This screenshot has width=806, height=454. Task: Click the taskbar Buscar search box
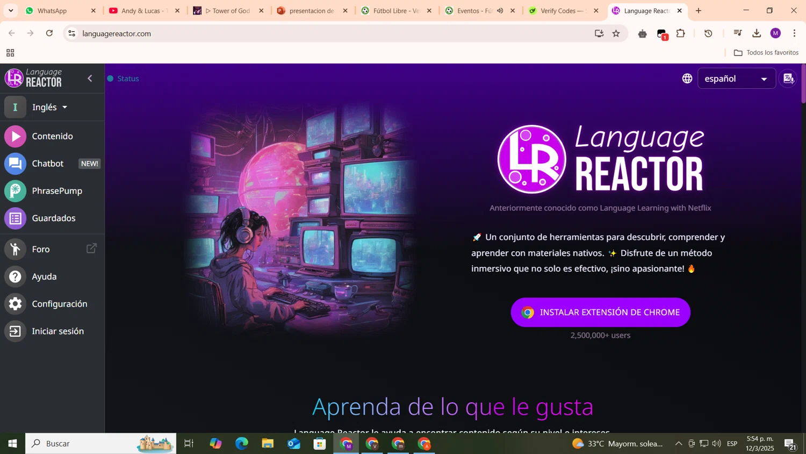pos(100,444)
